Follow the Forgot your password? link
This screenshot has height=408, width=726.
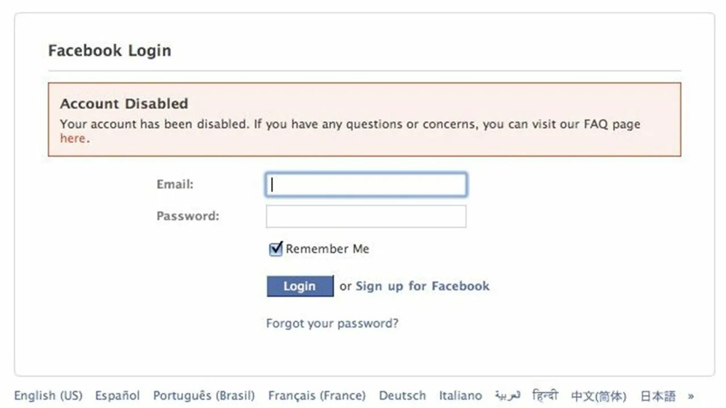coord(332,324)
